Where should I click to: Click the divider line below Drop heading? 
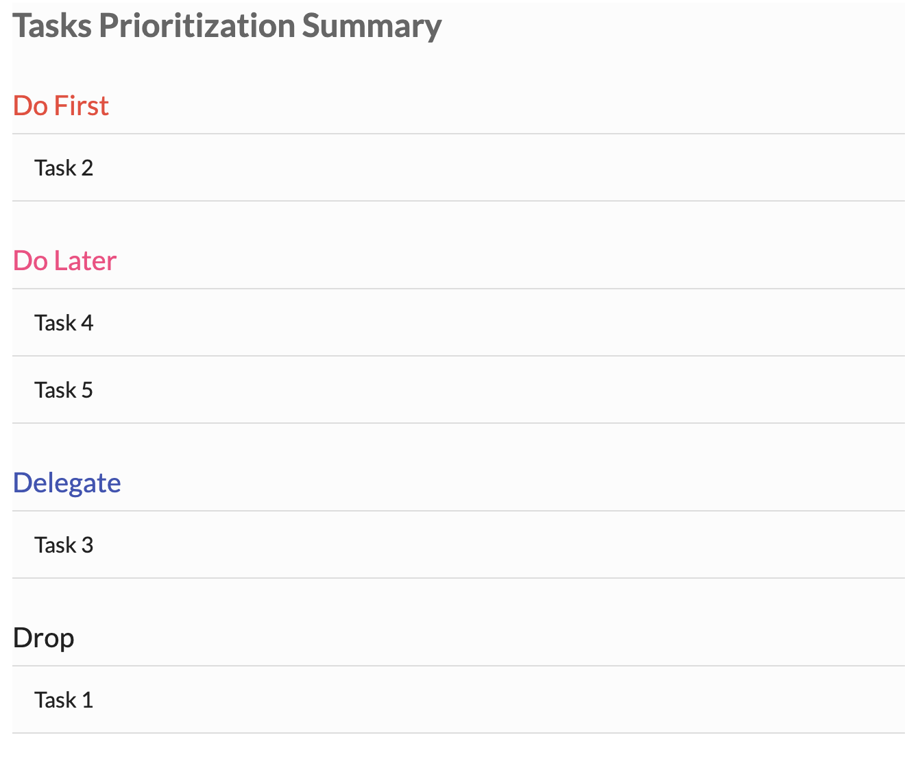click(459, 666)
